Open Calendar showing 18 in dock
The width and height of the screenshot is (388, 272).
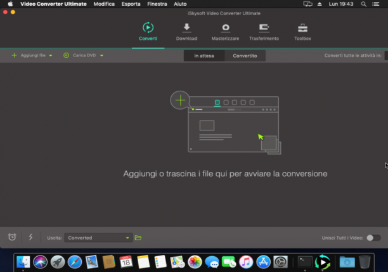pos(126,262)
